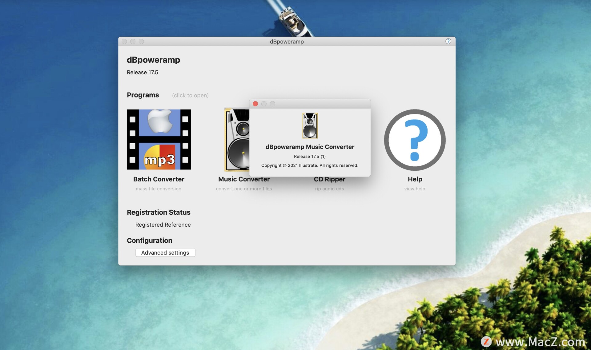Open the Help question mark icon
The width and height of the screenshot is (591, 350).
point(415,140)
